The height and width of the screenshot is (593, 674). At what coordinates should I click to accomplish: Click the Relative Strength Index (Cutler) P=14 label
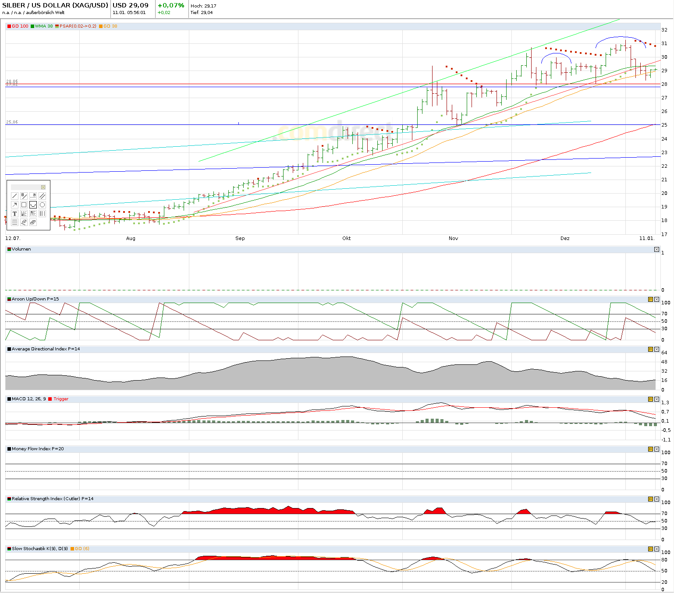53,499
